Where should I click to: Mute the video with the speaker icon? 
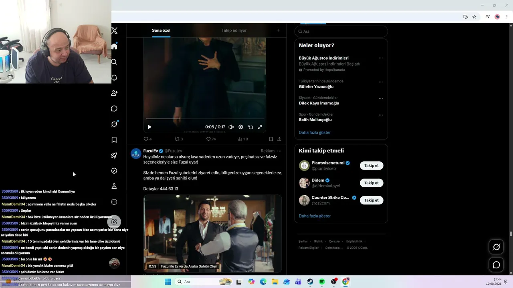(231, 127)
